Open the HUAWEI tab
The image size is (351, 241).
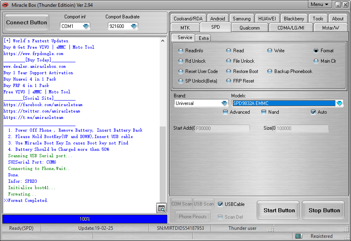[267, 19]
